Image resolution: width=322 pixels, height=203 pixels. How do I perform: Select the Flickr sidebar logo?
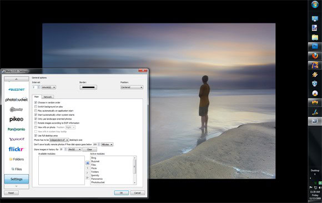pyautogui.click(x=17, y=149)
